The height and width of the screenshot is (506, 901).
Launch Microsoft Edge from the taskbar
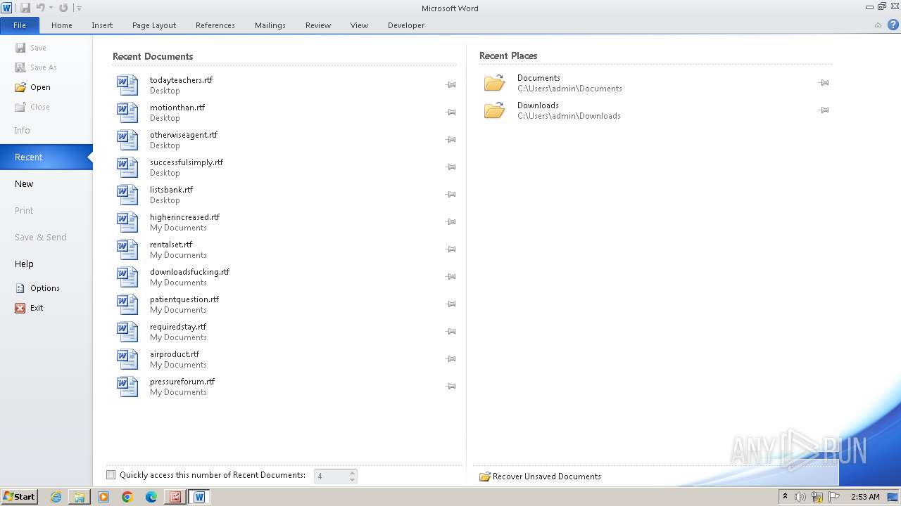coord(151,497)
